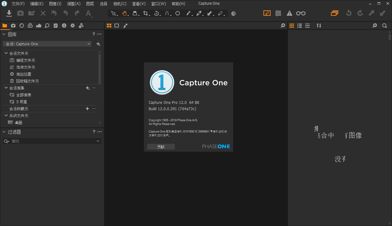Image resolution: width=392 pixels, height=226 pixels.
Task: Click the plus button beside session dropdown
Action: (98, 44)
